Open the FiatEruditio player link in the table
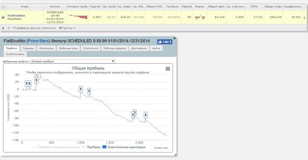 pyautogui.click(x=16, y=15)
